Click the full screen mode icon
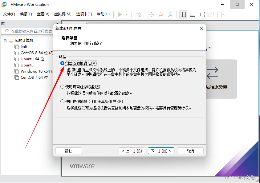Screen dimensions: 260x183 (x=202, y=14)
